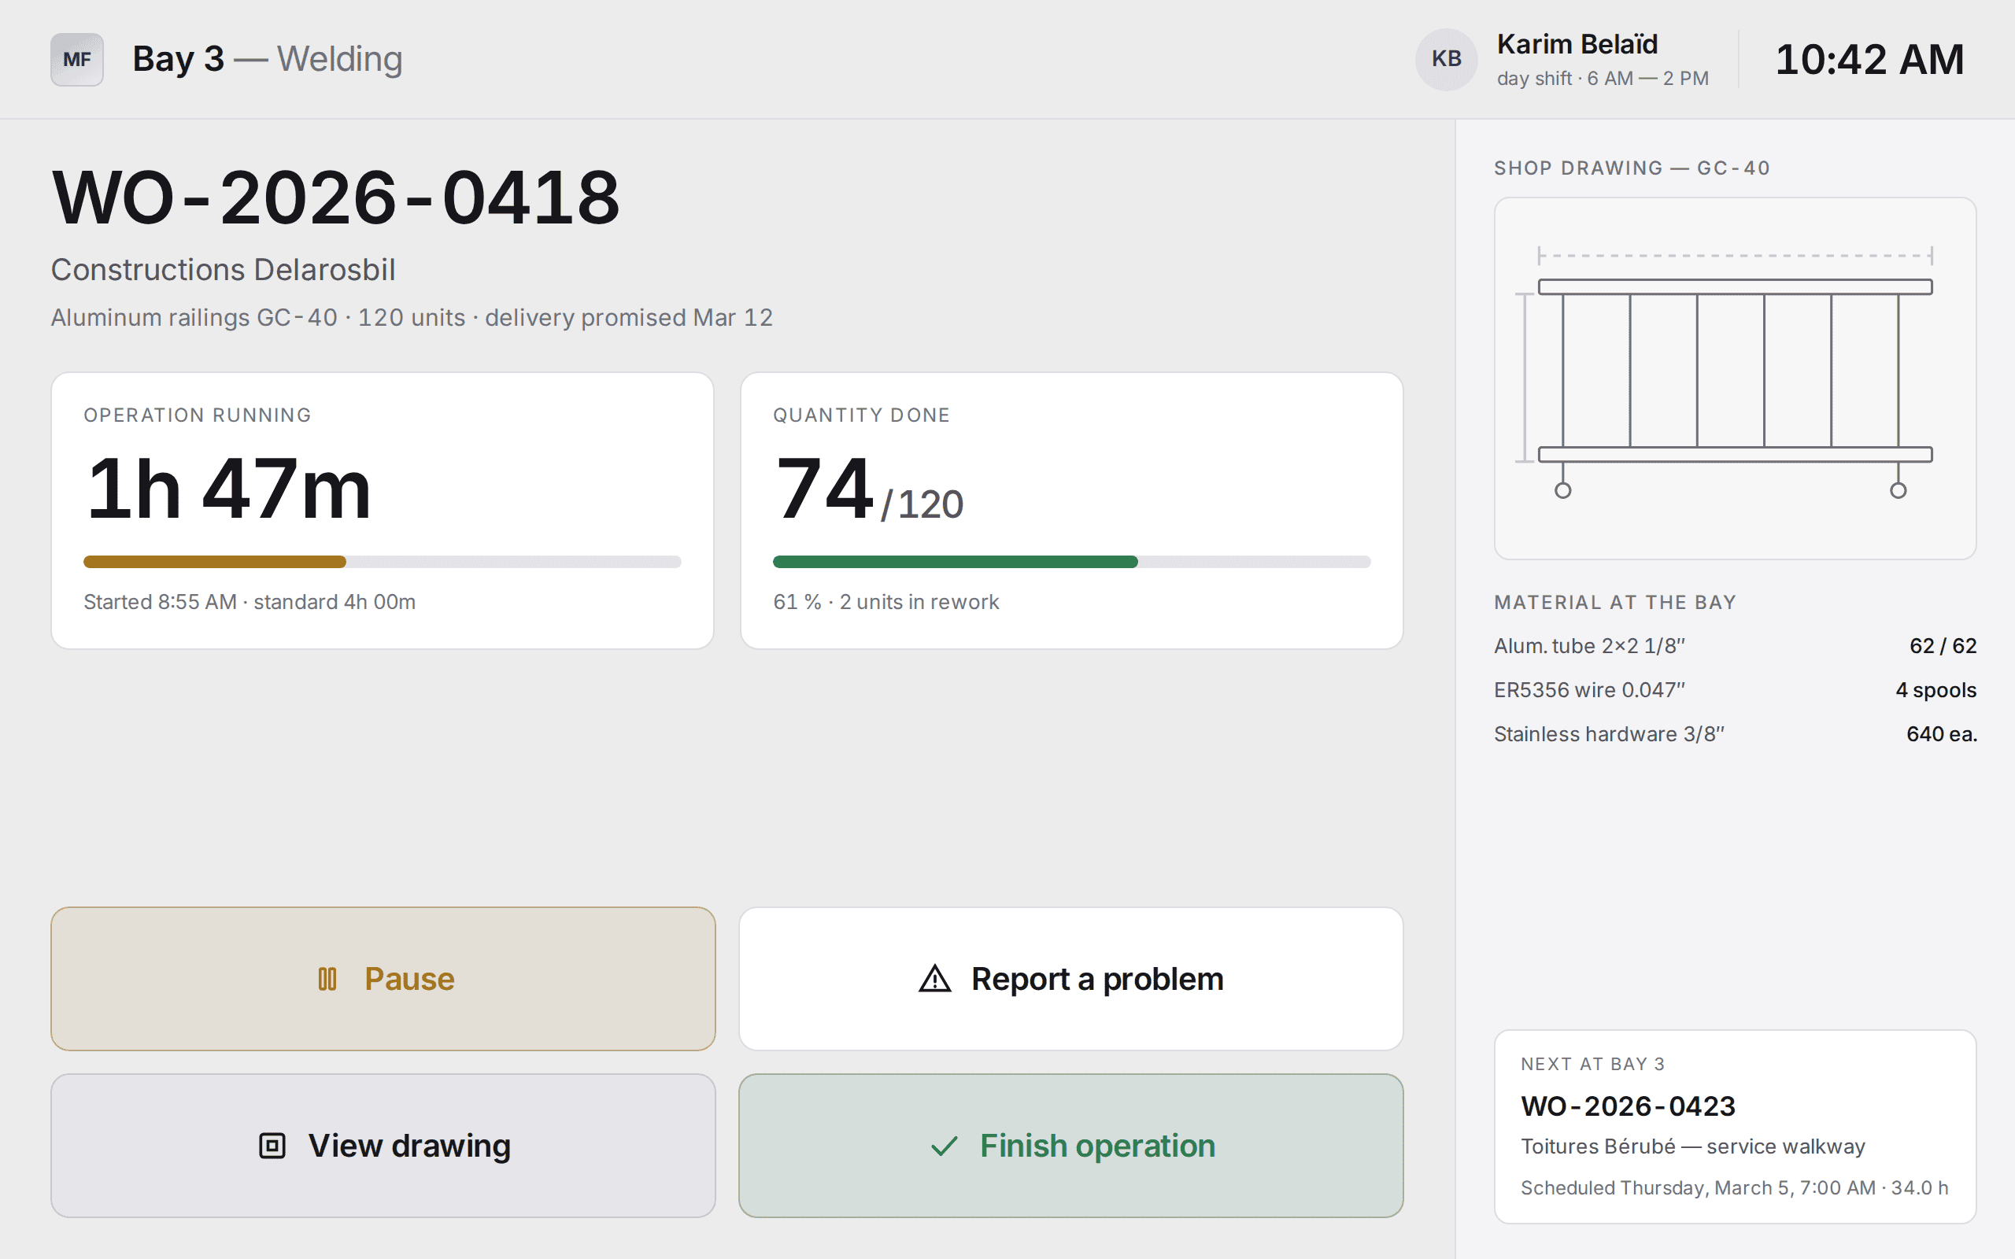Click the 10:42 AM clock

click(1869, 59)
